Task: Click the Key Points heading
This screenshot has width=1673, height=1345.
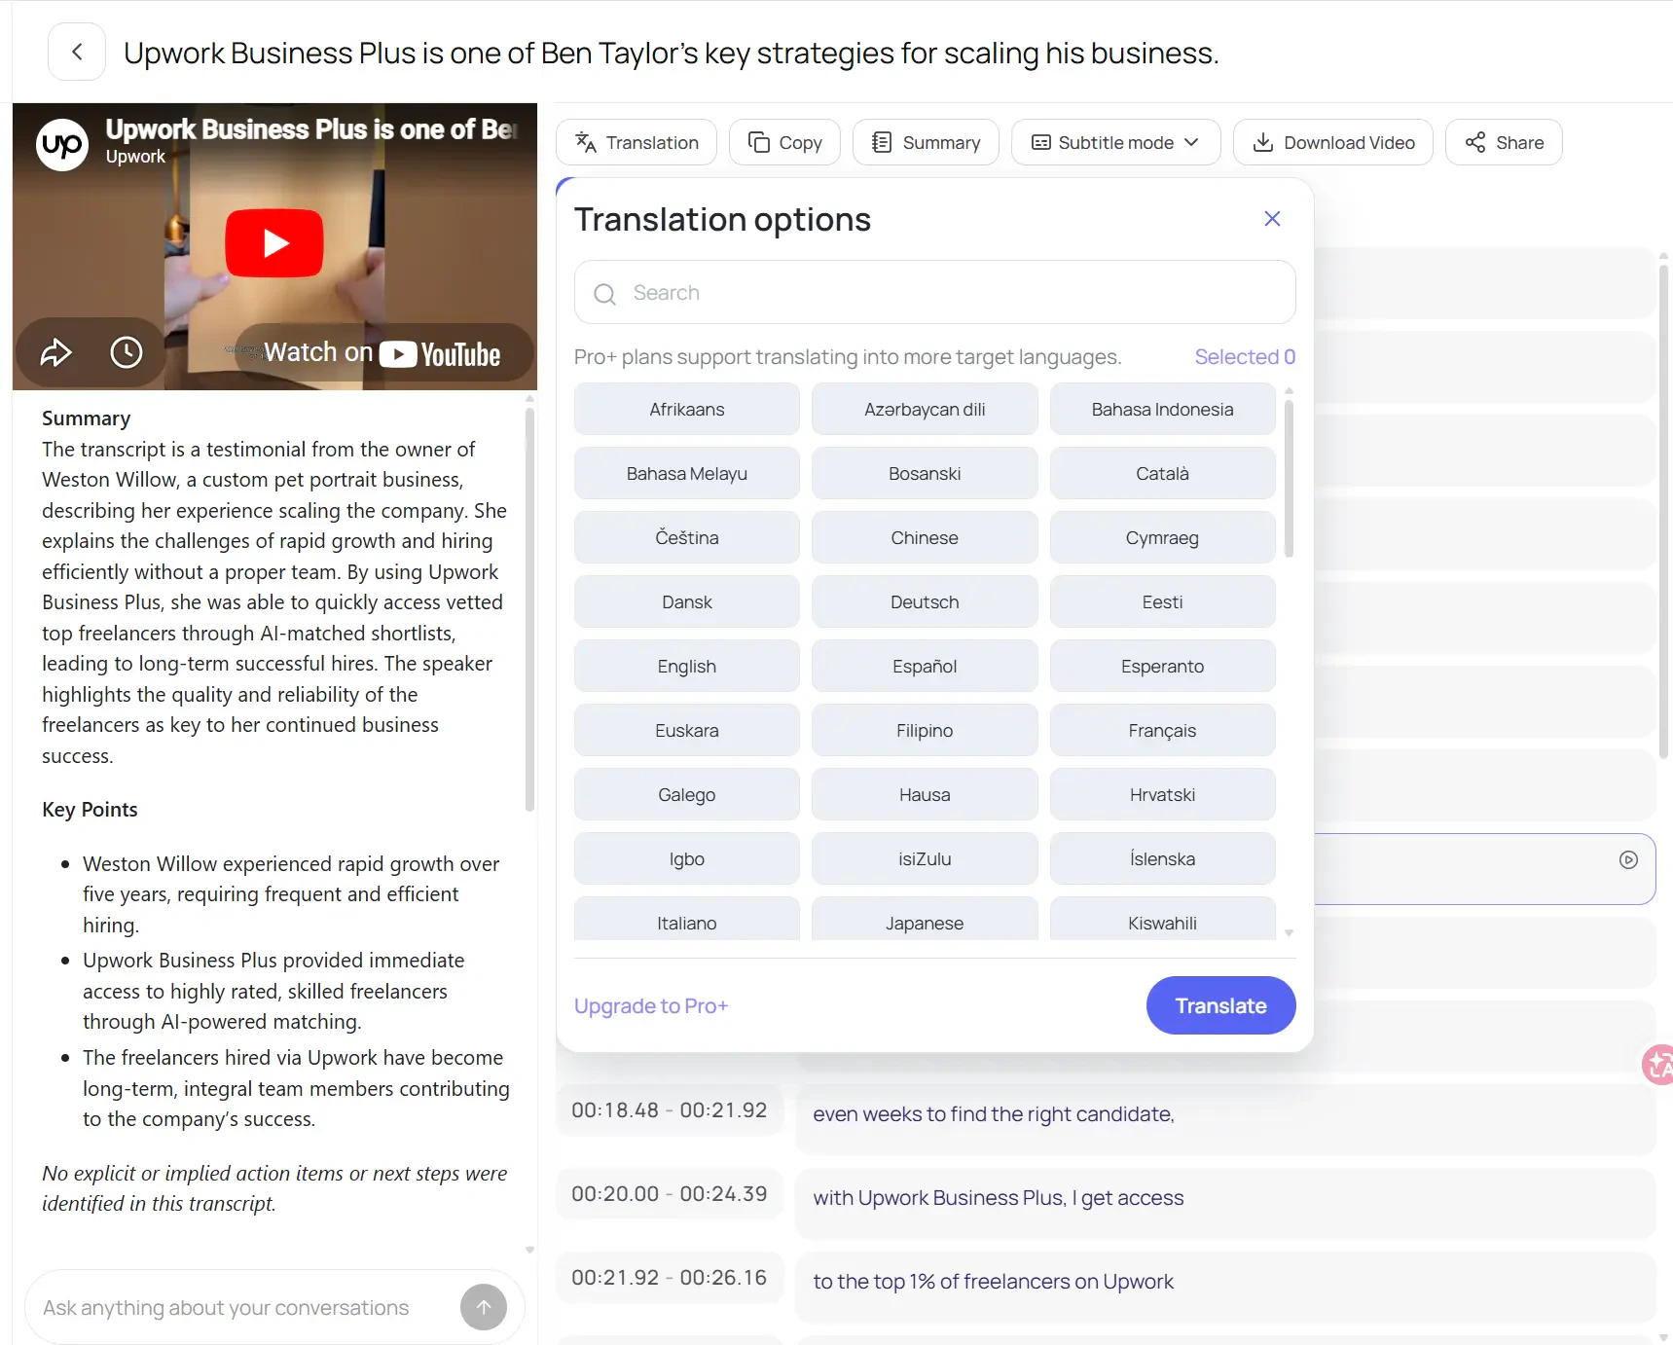Action: pos(90,810)
